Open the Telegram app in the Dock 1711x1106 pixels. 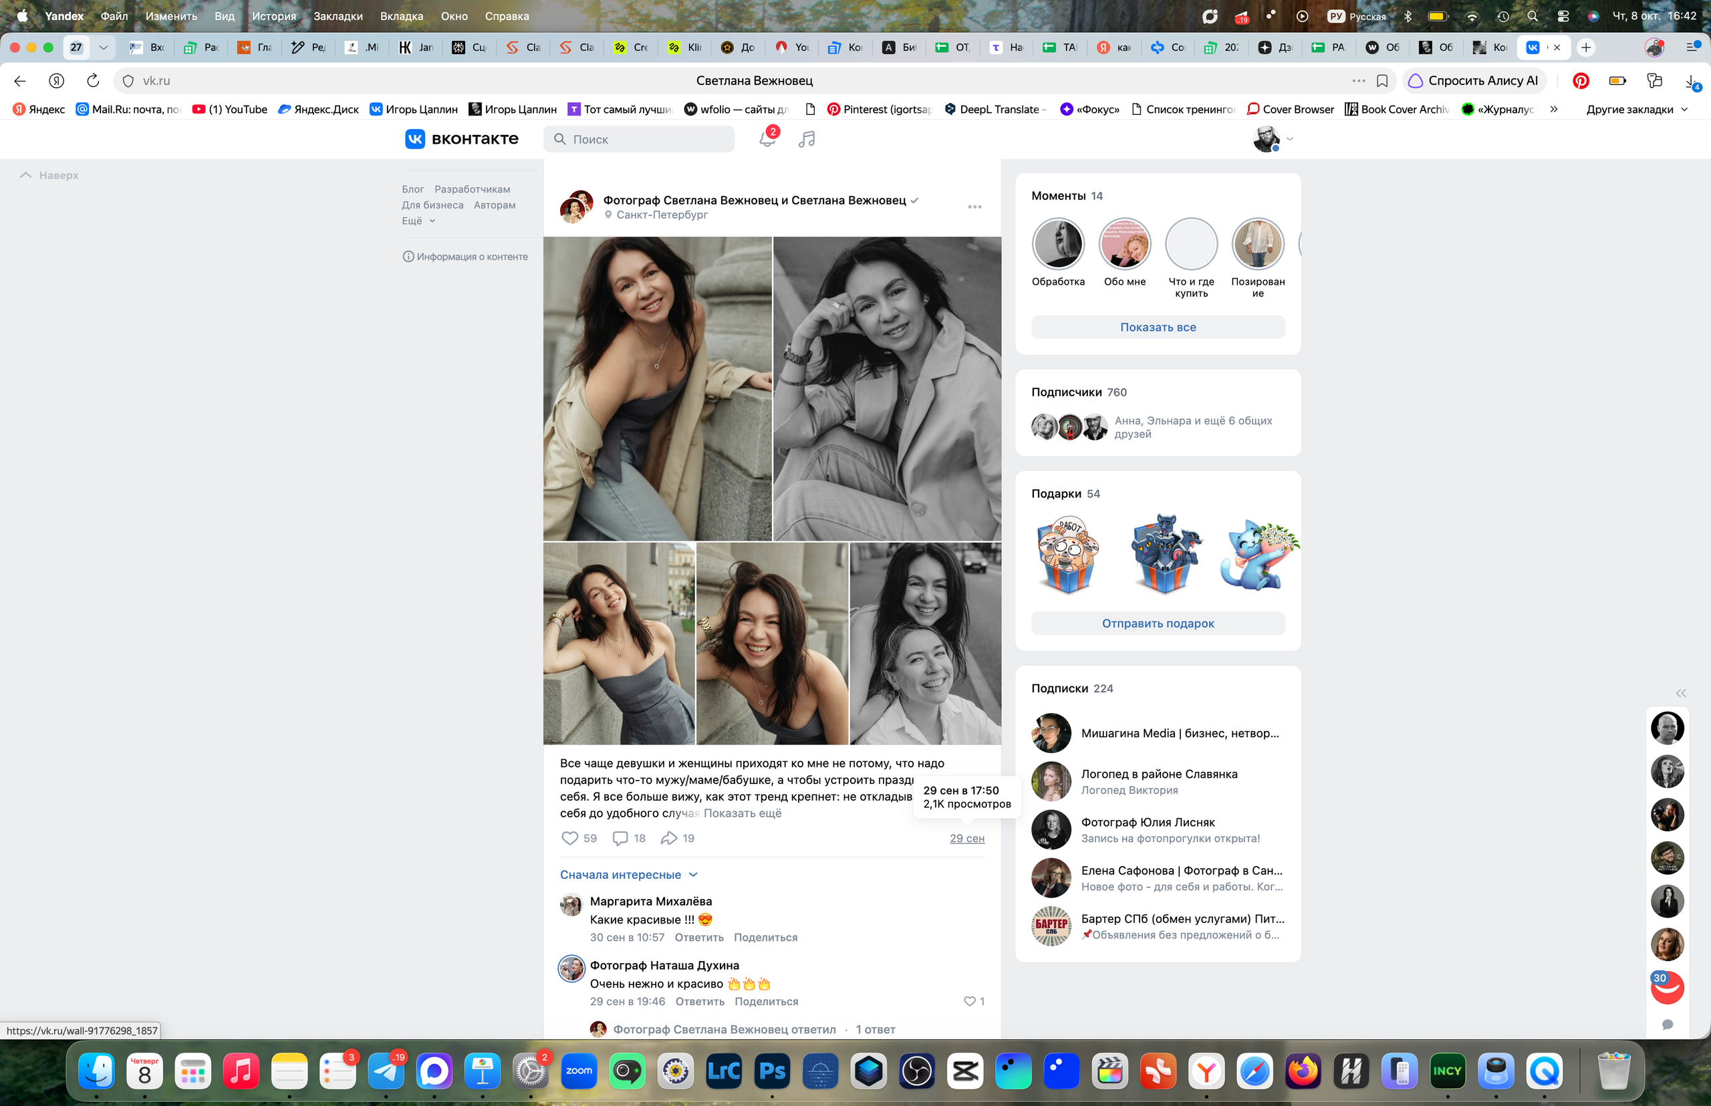(x=386, y=1071)
